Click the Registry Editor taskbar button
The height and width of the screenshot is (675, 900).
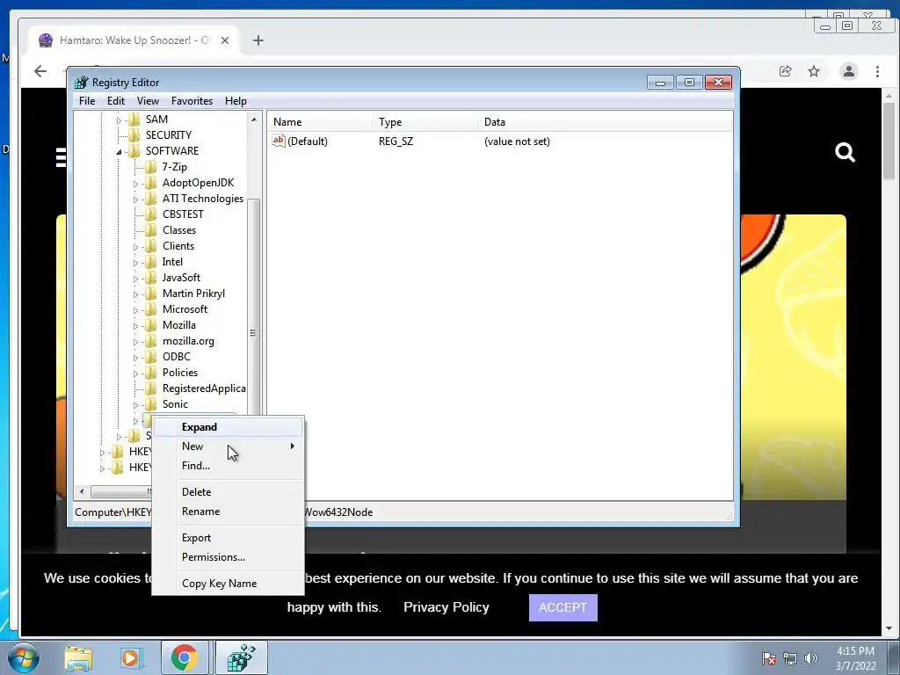point(241,657)
